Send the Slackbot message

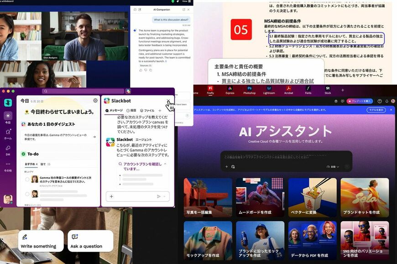[159, 196]
